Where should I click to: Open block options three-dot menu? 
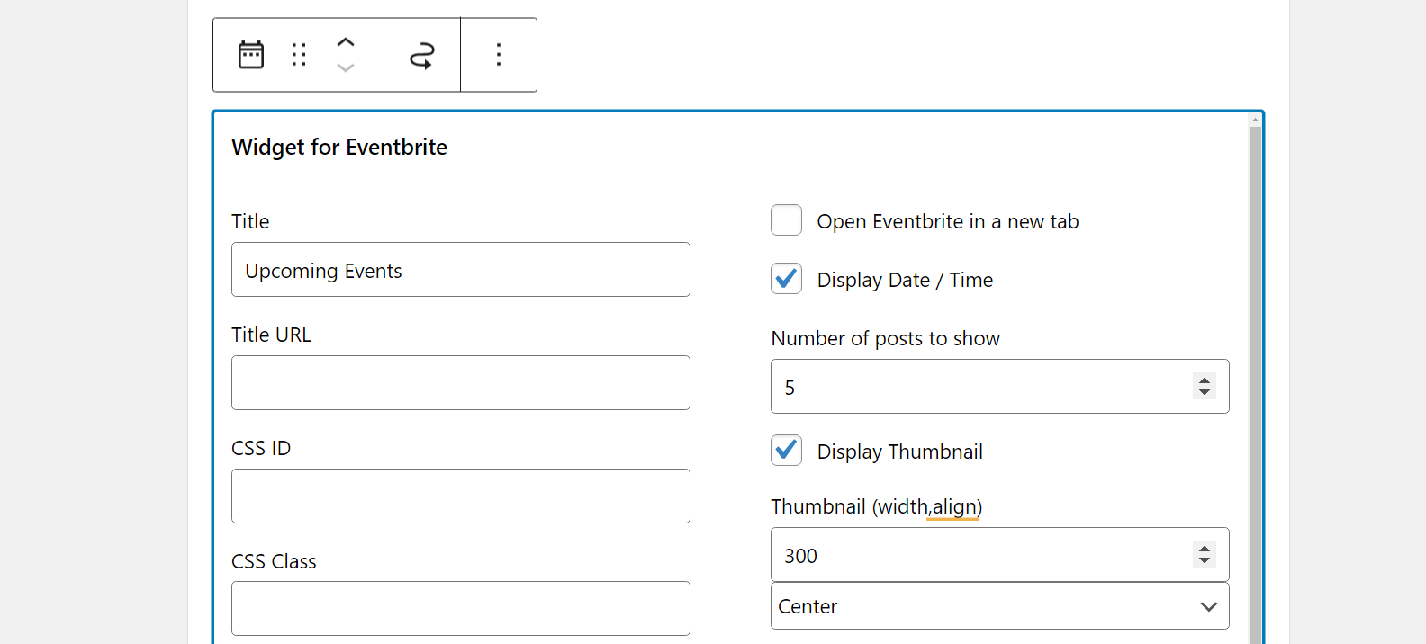click(x=499, y=55)
